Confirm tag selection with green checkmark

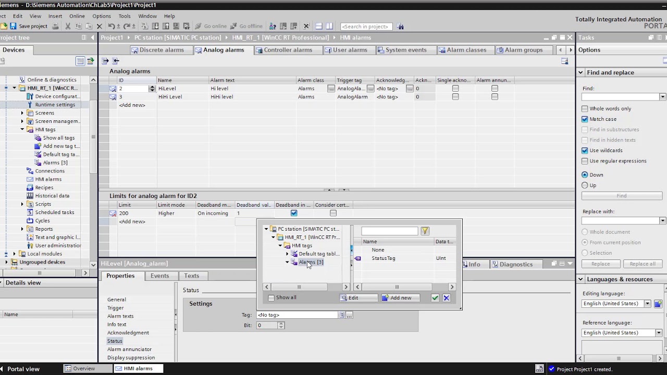[x=435, y=298]
